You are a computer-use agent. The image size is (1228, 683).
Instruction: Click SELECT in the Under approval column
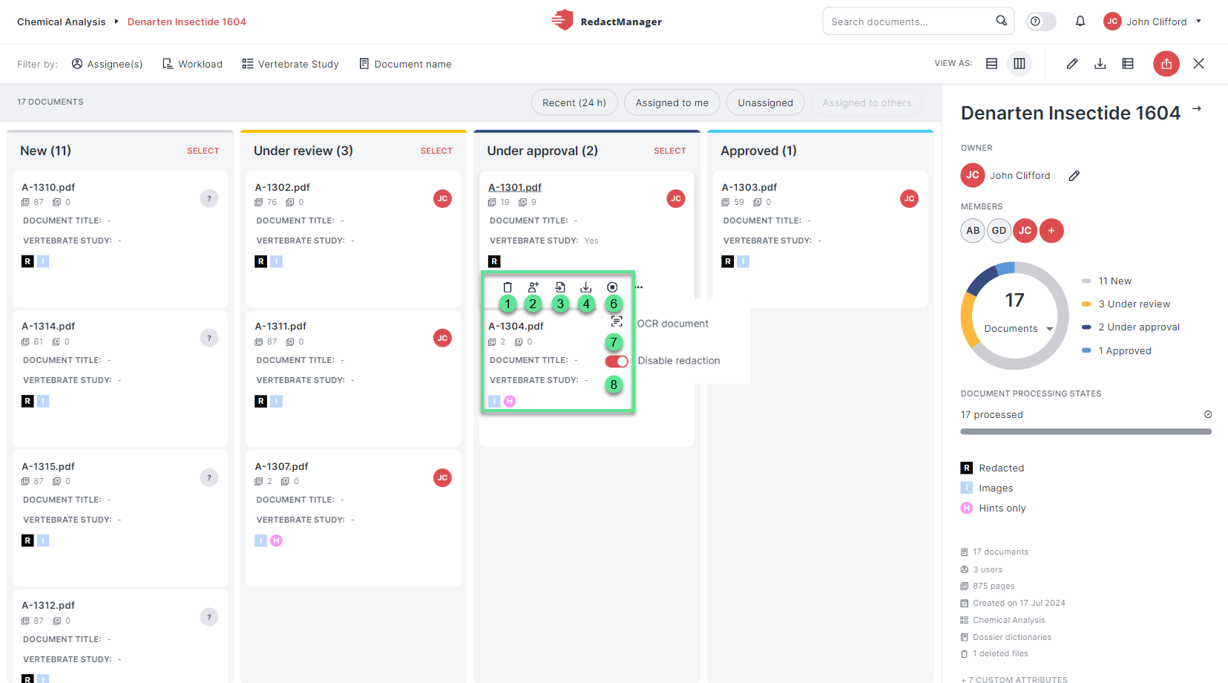click(670, 151)
